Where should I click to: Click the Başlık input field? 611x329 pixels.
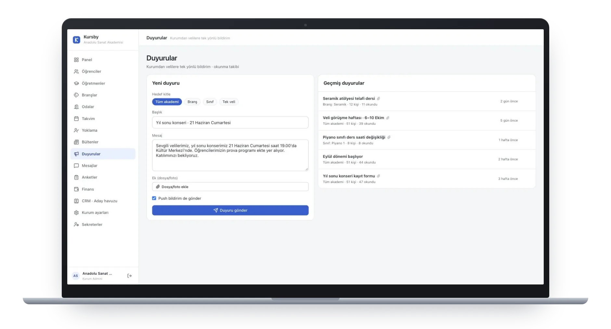(x=230, y=123)
